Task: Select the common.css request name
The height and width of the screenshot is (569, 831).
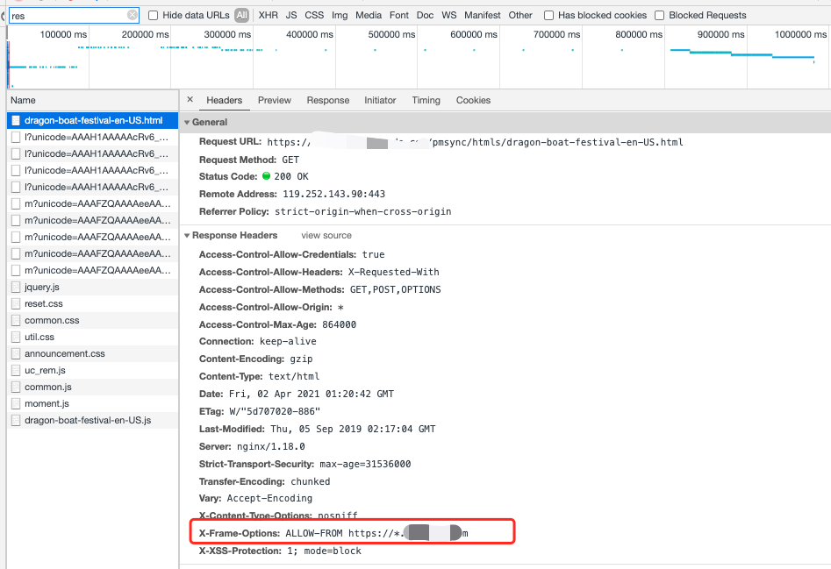Action: point(52,320)
